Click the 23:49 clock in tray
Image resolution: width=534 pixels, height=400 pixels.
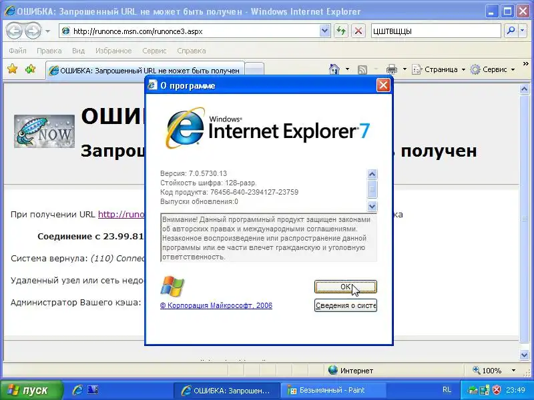click(x=515, y=390)
